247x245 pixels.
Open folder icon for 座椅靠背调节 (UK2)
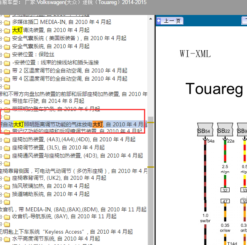(7, 179)
